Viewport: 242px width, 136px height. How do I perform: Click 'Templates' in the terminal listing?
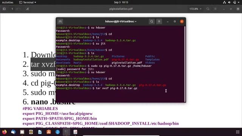(152, 60)
